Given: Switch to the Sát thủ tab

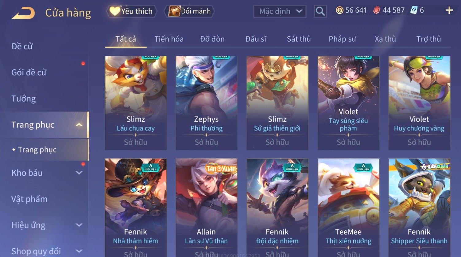Looking at the screenshot, I should tap(299, 39).
